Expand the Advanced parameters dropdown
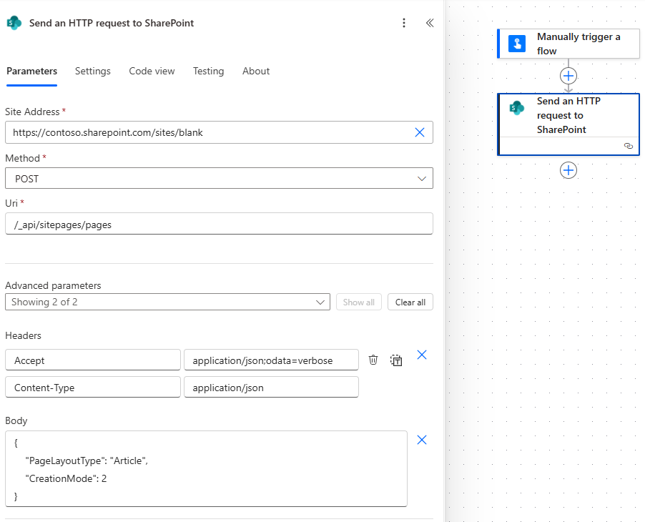Image resolution: width=645 pixels, height=522 pixels. (167, 302)
